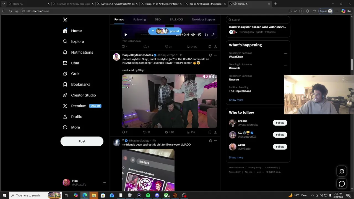The height and width of the screenshot is (199, 354).
Task: Like PlaqueBoyMaxUpdates post
Action: pyautogui.click(x=169, y=132)
